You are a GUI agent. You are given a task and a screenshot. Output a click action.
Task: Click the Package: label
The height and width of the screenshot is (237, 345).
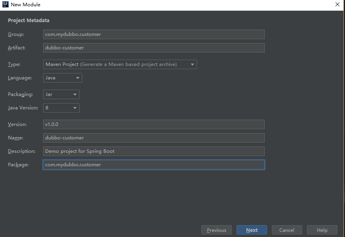pyautogui.click(x=18, y=165)
